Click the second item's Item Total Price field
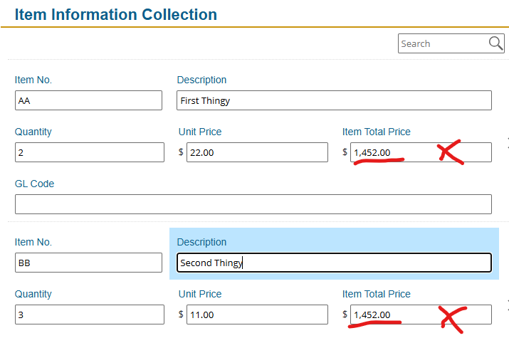The height and width of the screenshot is (338, 509). tap(421, 315)
